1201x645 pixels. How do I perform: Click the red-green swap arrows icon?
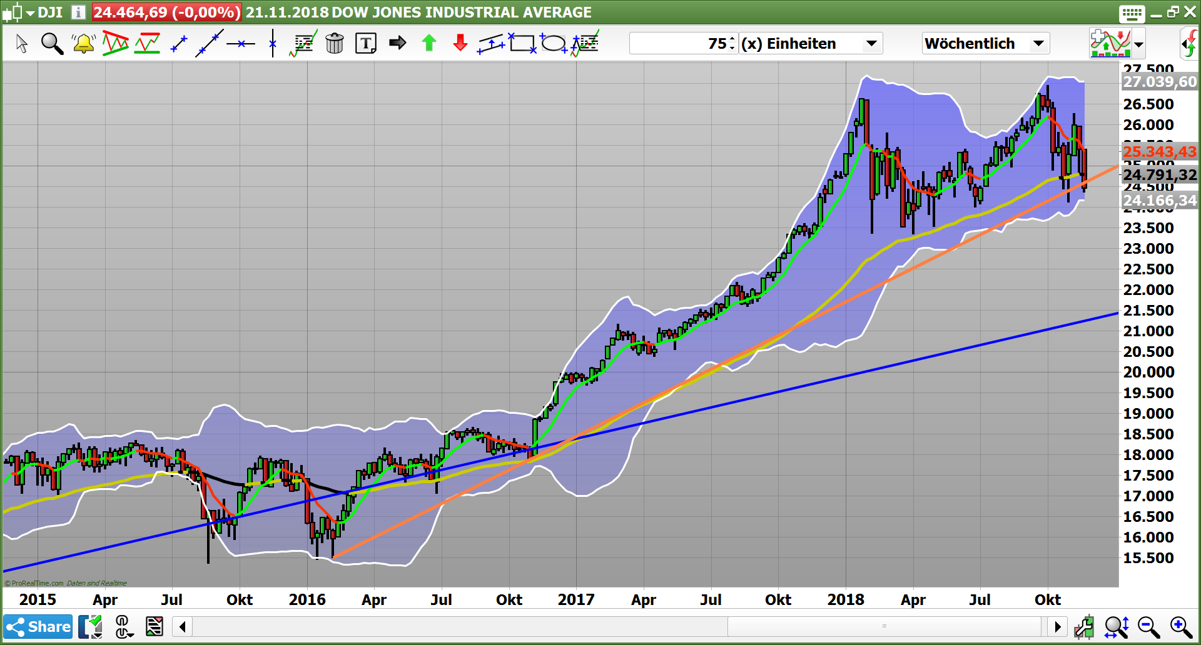pos(1190,44)
